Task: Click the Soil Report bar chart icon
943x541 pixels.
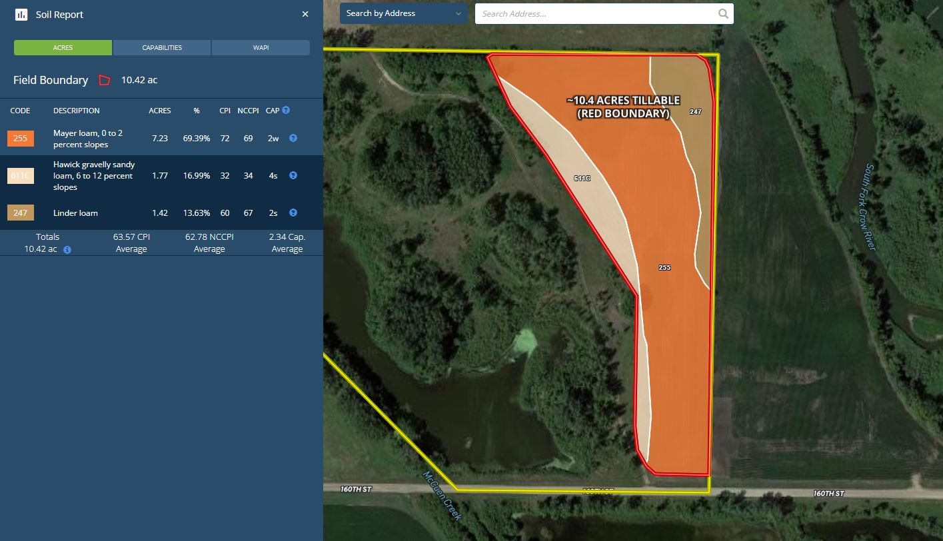Action: tap(21, 15)
